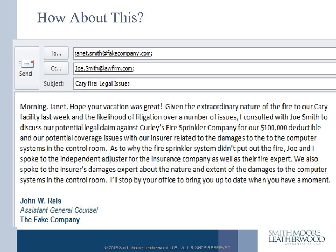The image size is (336, 252).
Task: Click the copyright notice in the footer
Action: (167, 248)
